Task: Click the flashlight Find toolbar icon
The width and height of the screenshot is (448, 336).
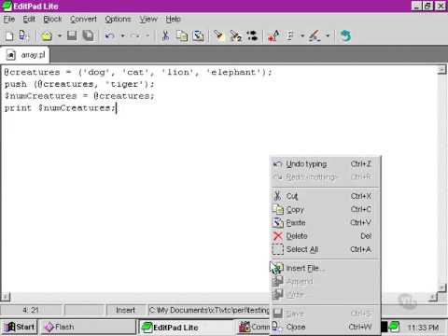Action: [219, 36]
